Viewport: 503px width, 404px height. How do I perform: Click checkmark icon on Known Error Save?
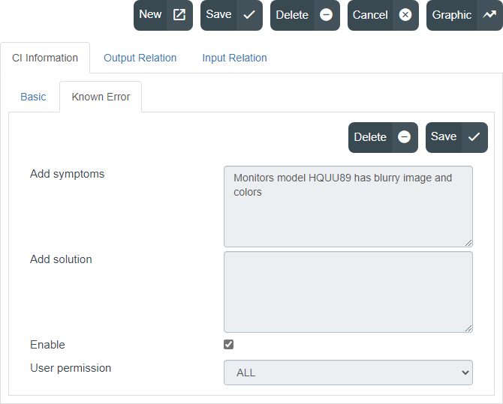[x=474, y=137]
